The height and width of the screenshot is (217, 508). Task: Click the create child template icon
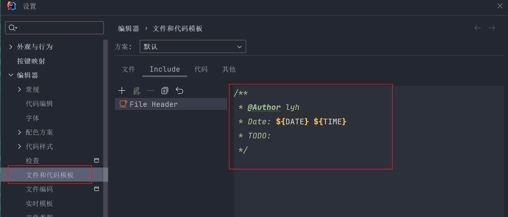137,91
